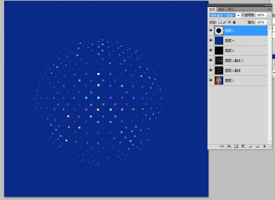Click the layers list scroll-up arrow
Screen dimensions: 275x200
pyautogui.click(x=270, y=28)
